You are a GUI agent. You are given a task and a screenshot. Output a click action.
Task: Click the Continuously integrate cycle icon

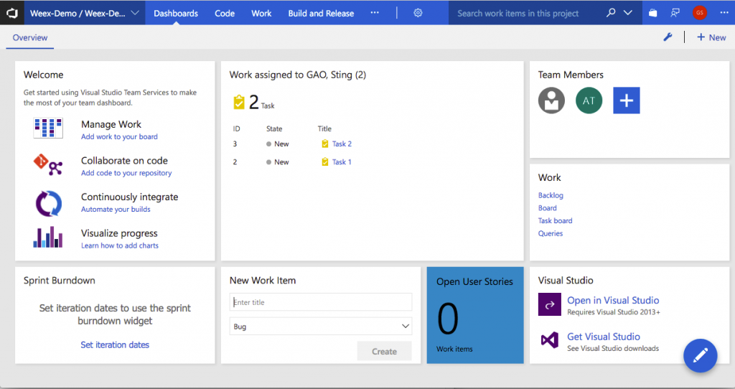(x=48, y=203)
